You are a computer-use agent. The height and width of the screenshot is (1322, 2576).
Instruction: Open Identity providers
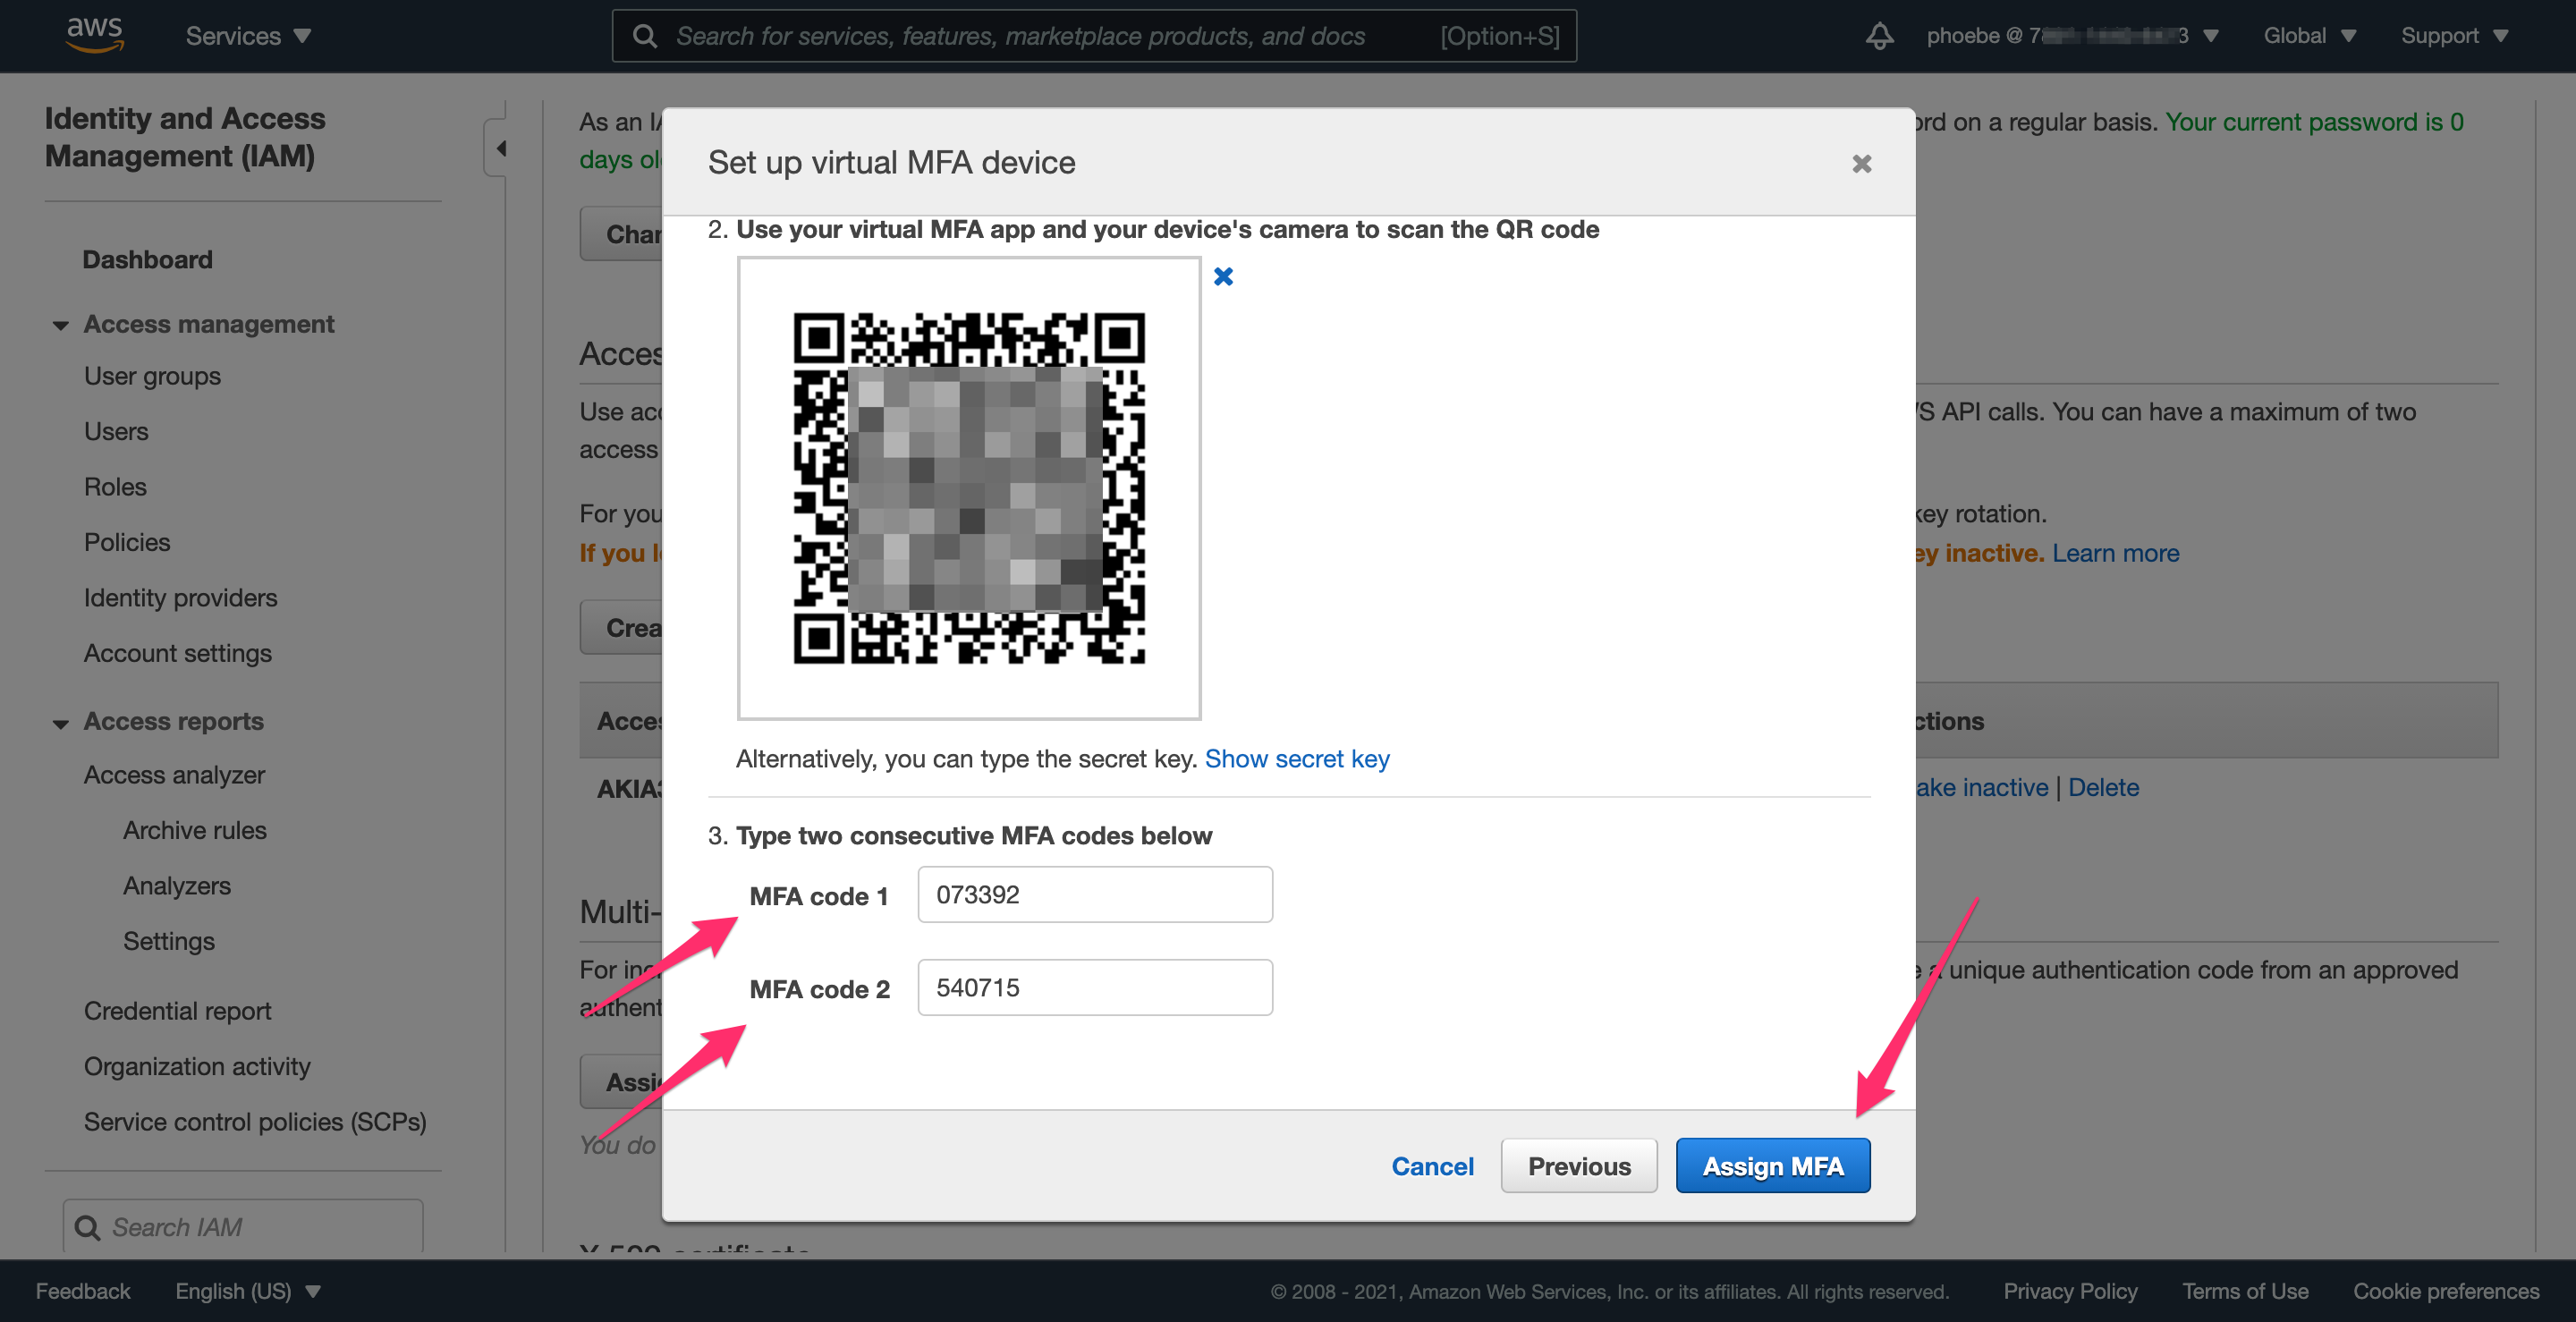point(180,597)
